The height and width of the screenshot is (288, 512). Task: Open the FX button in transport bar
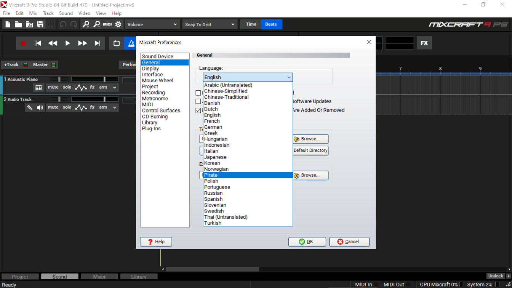[424, 43]
